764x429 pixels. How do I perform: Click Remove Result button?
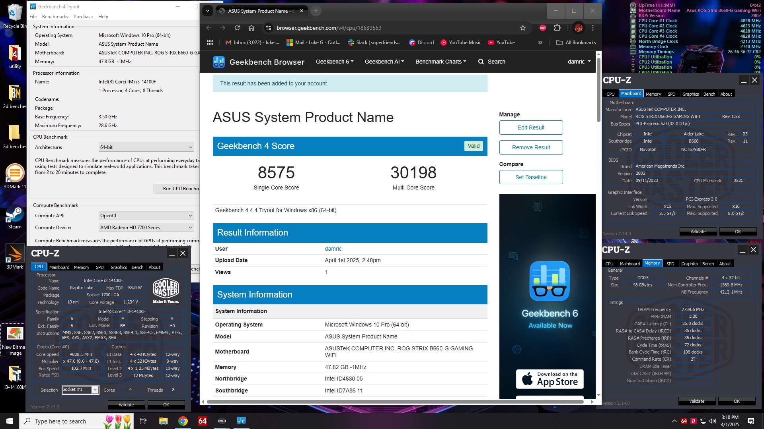coord(531,147)
